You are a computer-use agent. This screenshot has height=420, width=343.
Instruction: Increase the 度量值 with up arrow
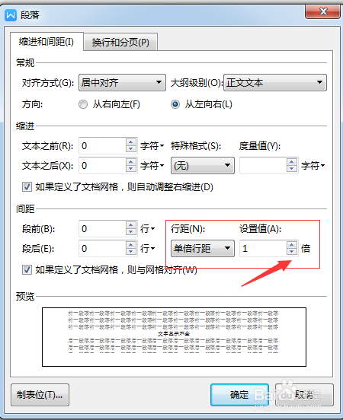point(291,162)
